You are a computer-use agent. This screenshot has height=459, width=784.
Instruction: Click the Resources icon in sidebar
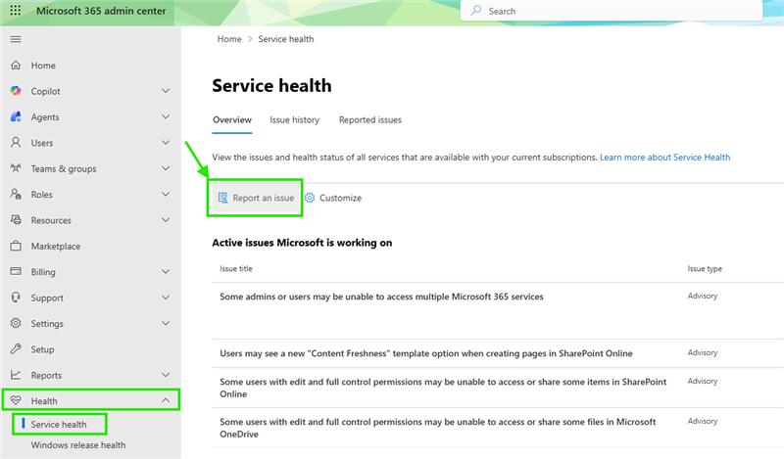pos(16,220)
